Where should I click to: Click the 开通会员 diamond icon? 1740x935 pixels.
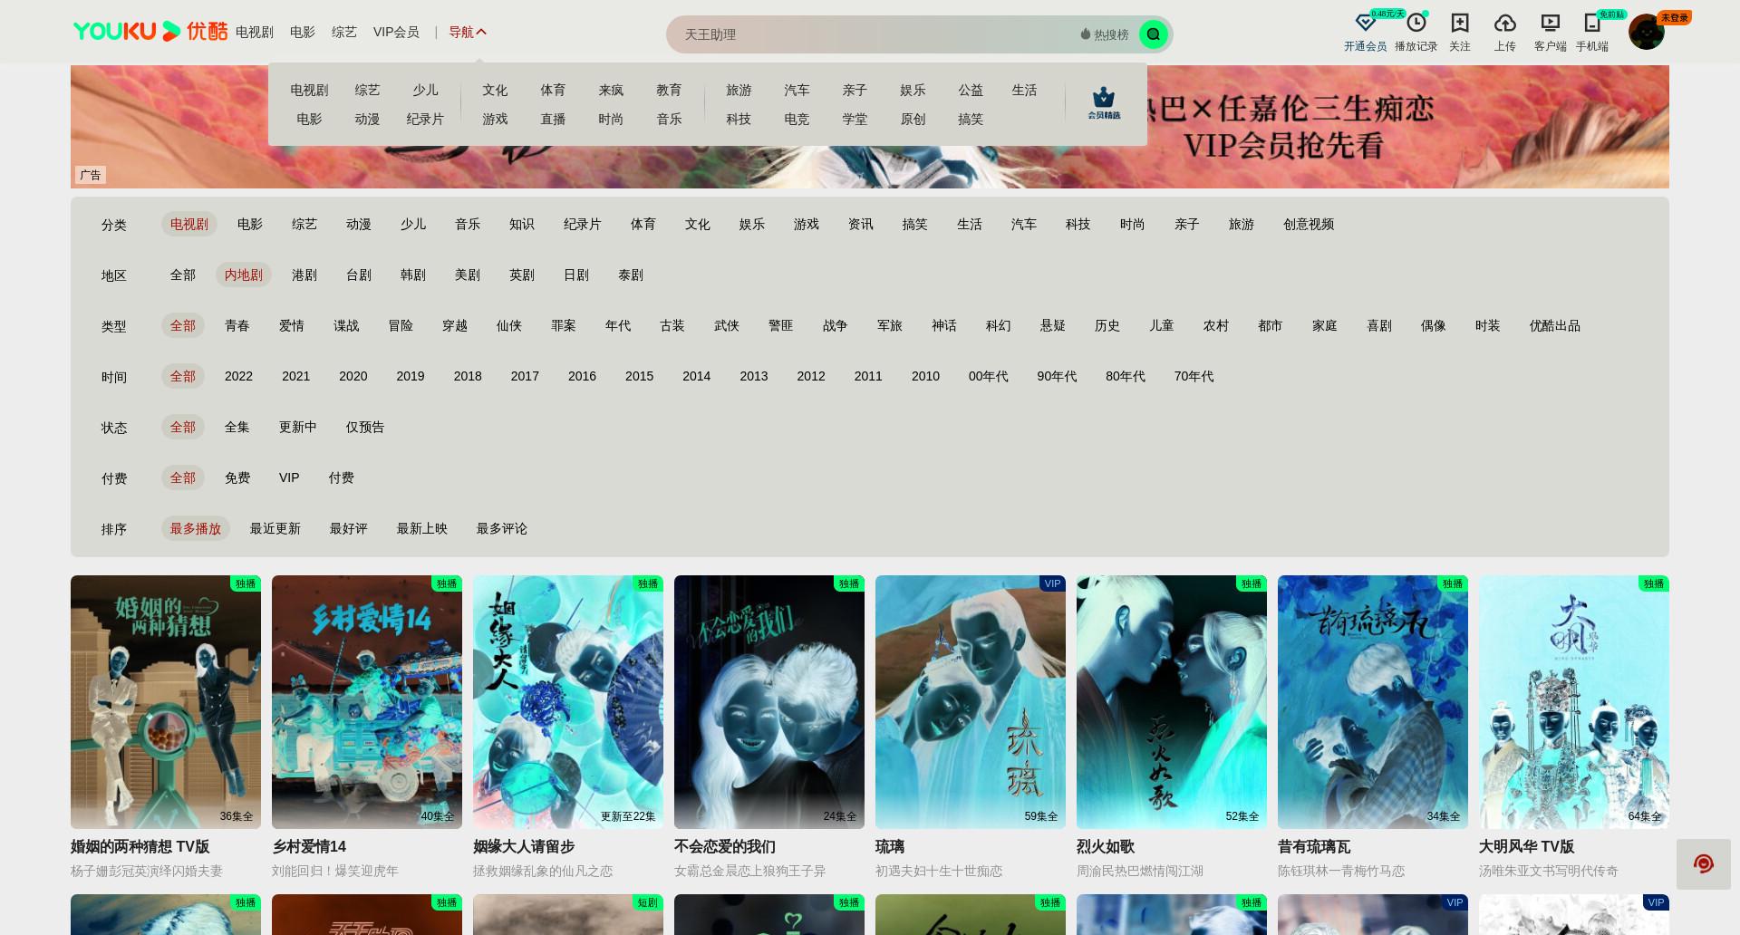pyautogui.click(x=1365, y=24)
